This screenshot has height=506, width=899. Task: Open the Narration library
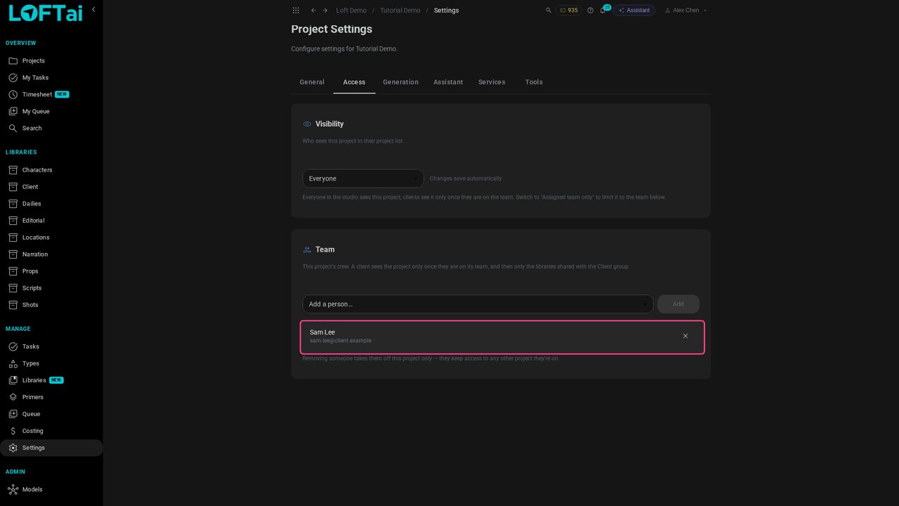51,254
